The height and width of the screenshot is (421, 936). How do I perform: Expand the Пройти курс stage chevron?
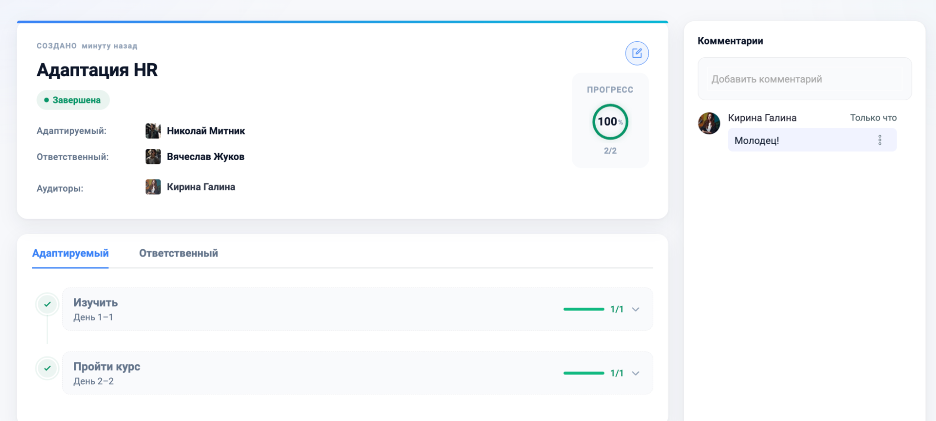coord(635,373)
